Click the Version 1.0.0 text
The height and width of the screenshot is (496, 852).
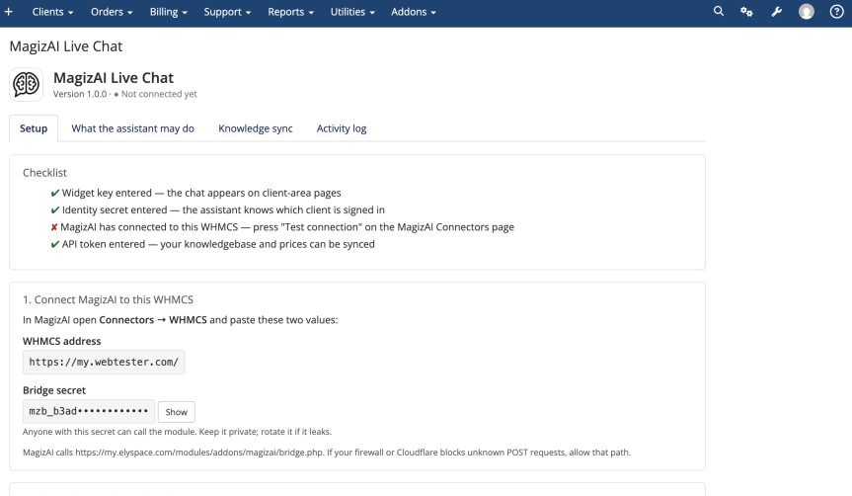(x=80, y=94)
